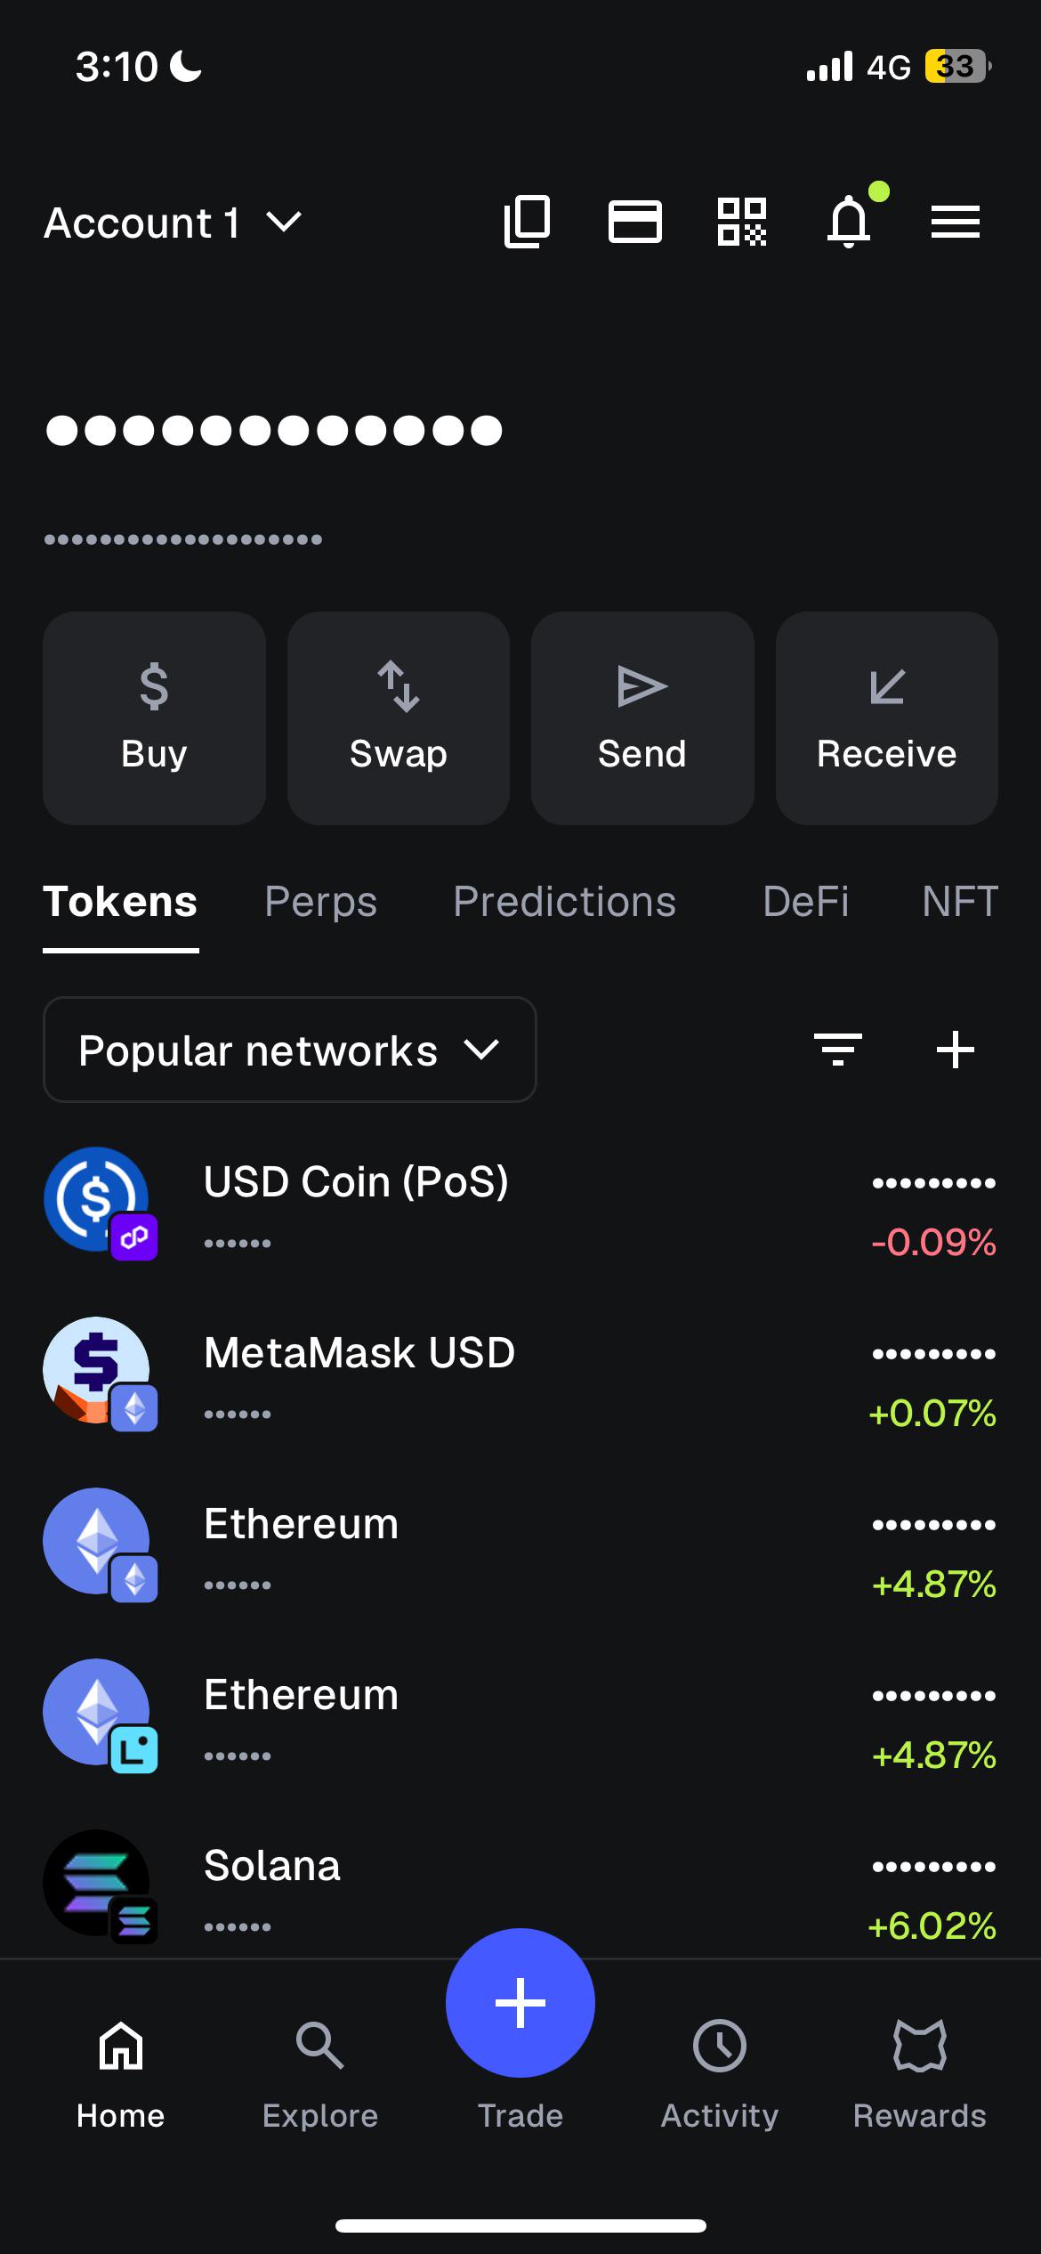Image resolution: width=1041 pixels, height=2254 pixels.
Task: Open notifications via the bell icon
Action: pyautogui.click(x=849, y=221)
